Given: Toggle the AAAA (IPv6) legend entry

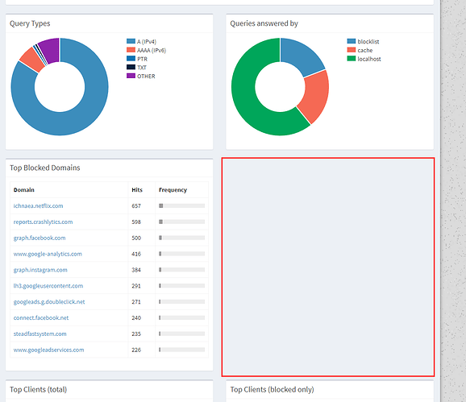Looking at the screenshot, I should (146, 50).
